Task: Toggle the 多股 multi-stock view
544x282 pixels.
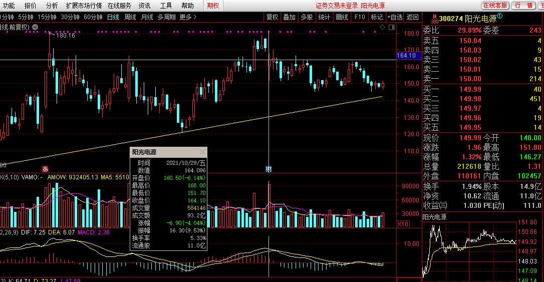Action: pyautogui.click(x=307, y=17)
